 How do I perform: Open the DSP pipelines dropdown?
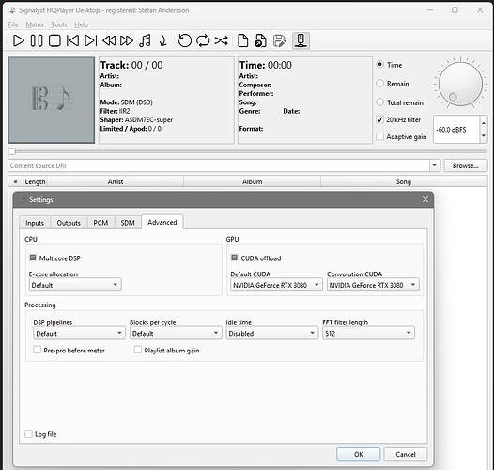80,333
